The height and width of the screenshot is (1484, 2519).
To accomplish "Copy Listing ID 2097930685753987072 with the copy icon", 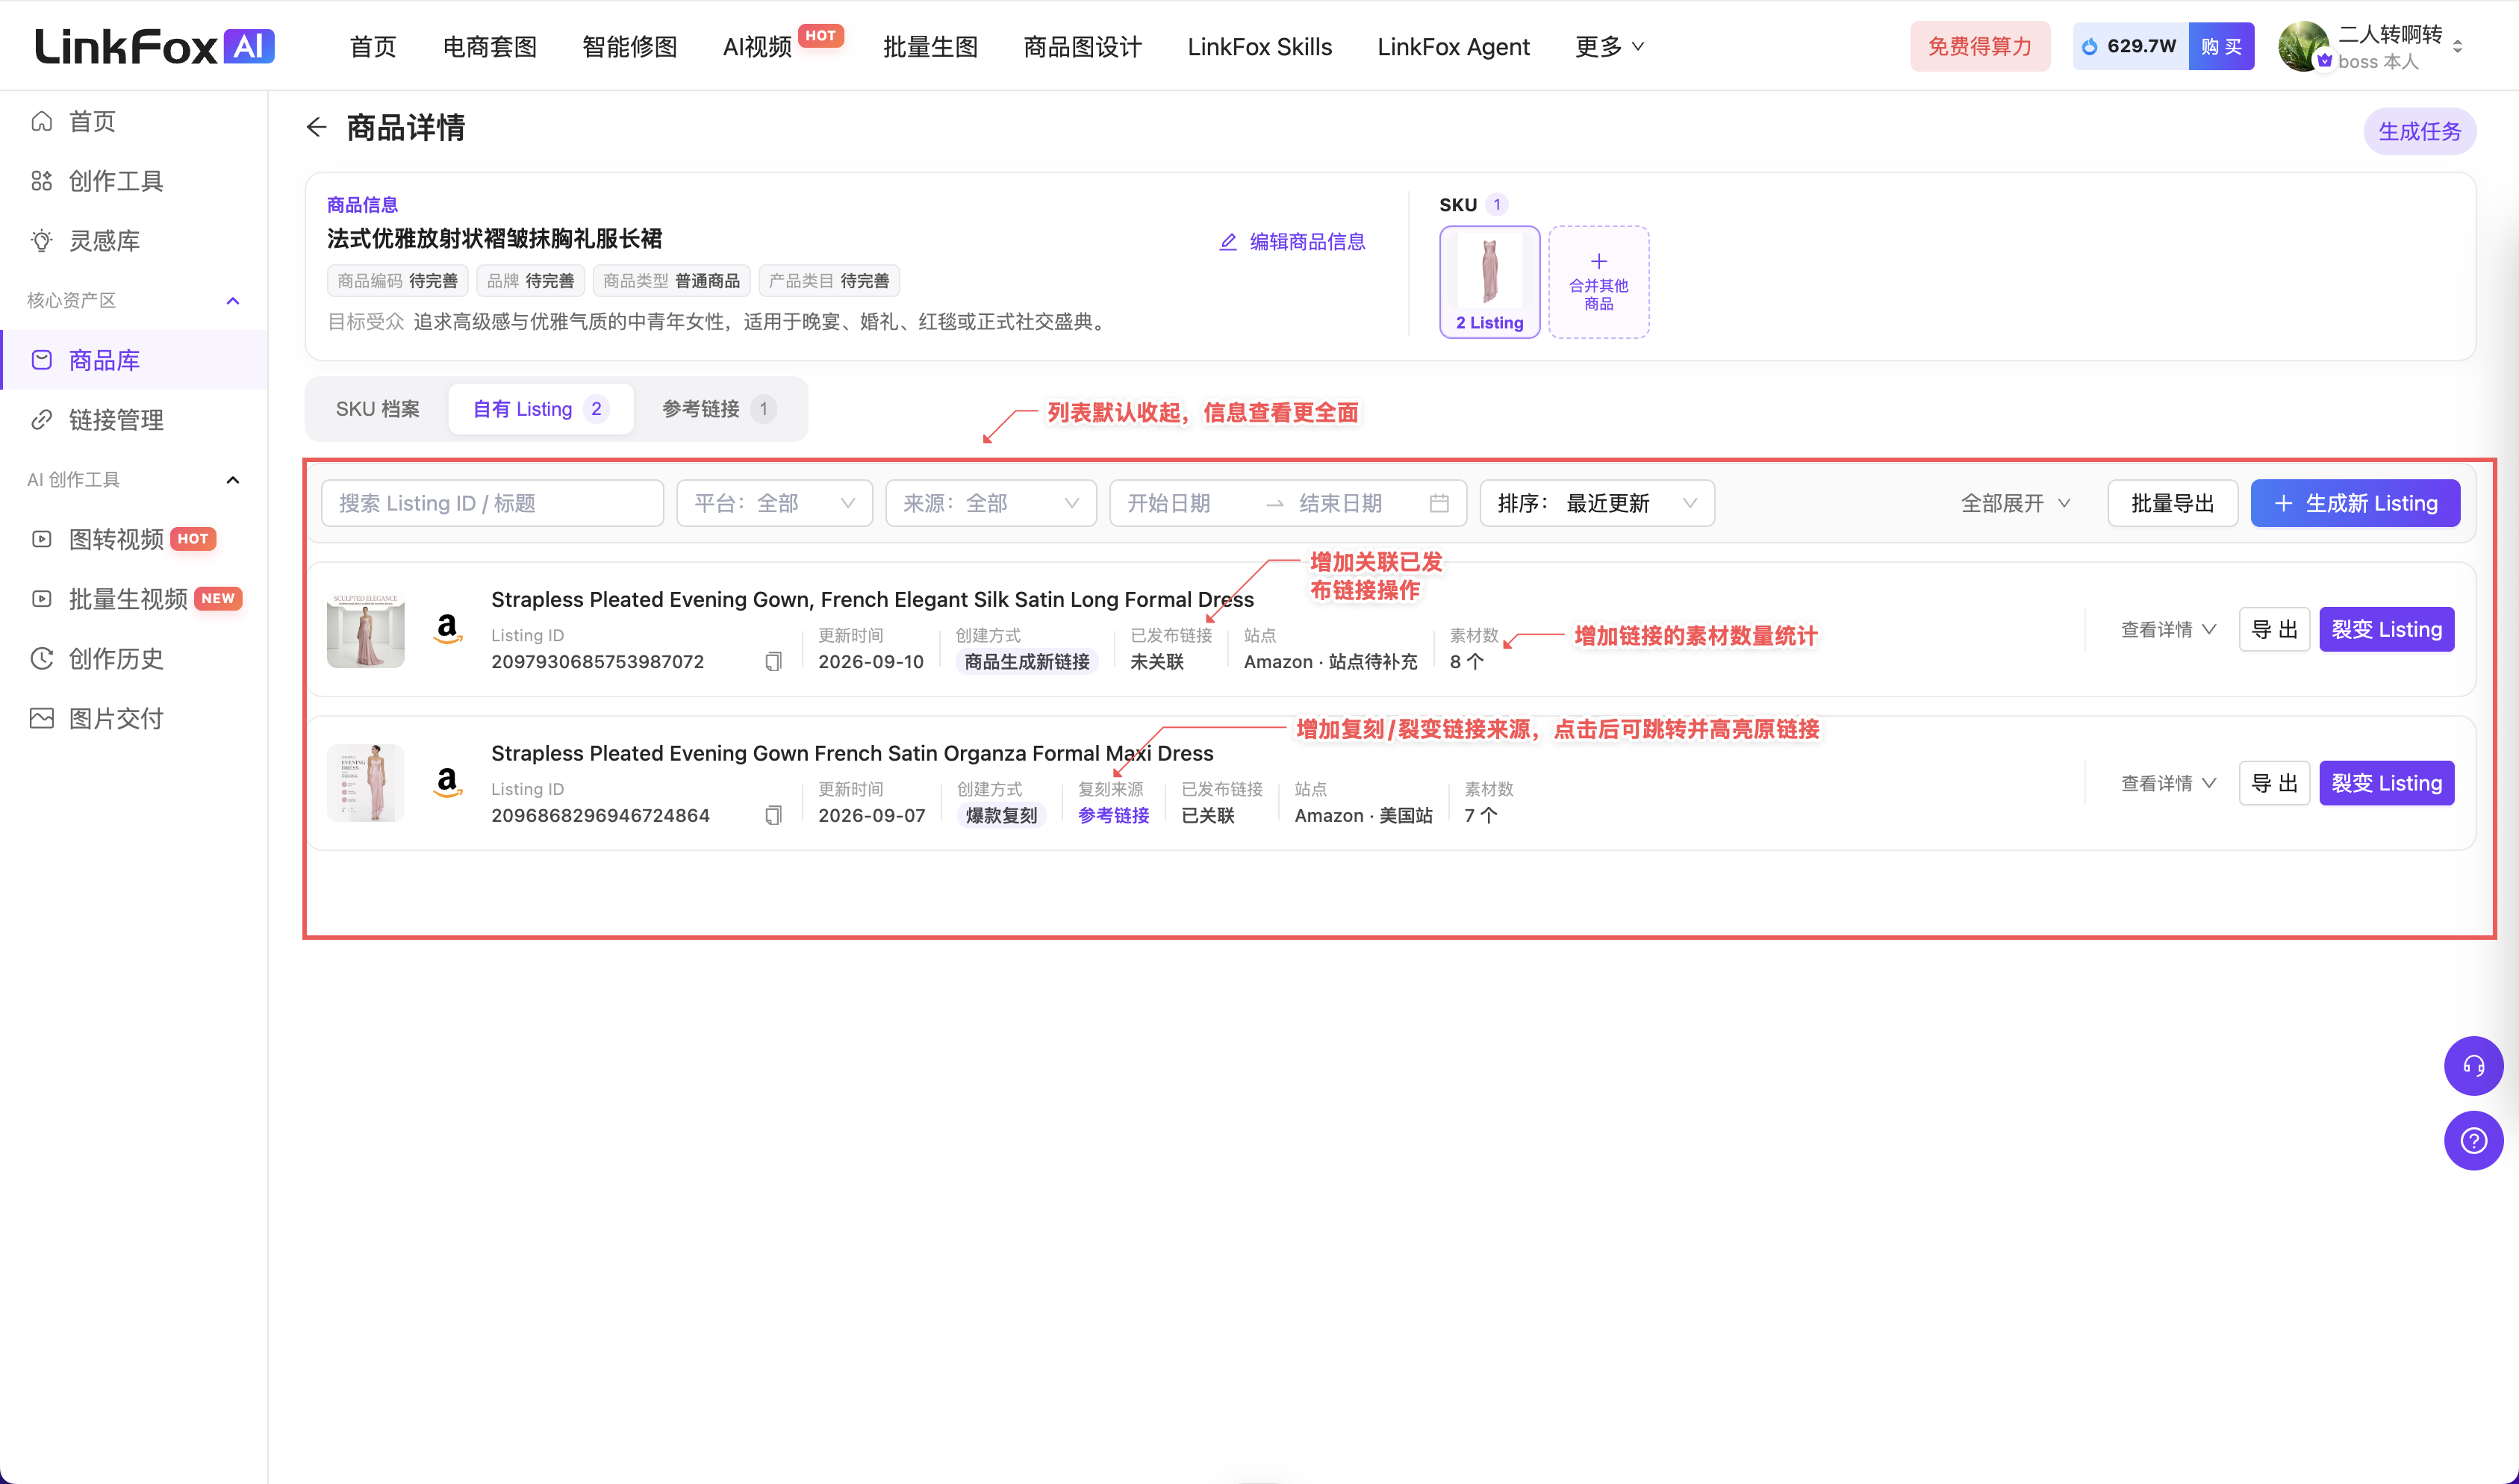I will coord(773,661).
